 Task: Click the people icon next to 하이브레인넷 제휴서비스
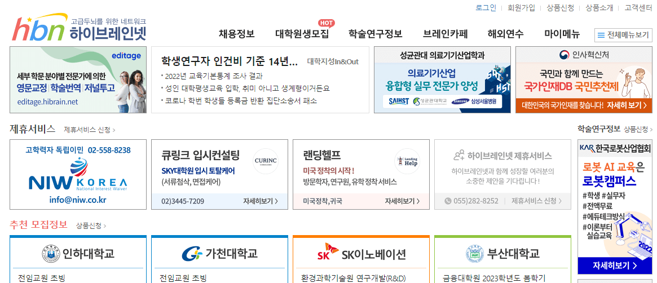(460, 156)
